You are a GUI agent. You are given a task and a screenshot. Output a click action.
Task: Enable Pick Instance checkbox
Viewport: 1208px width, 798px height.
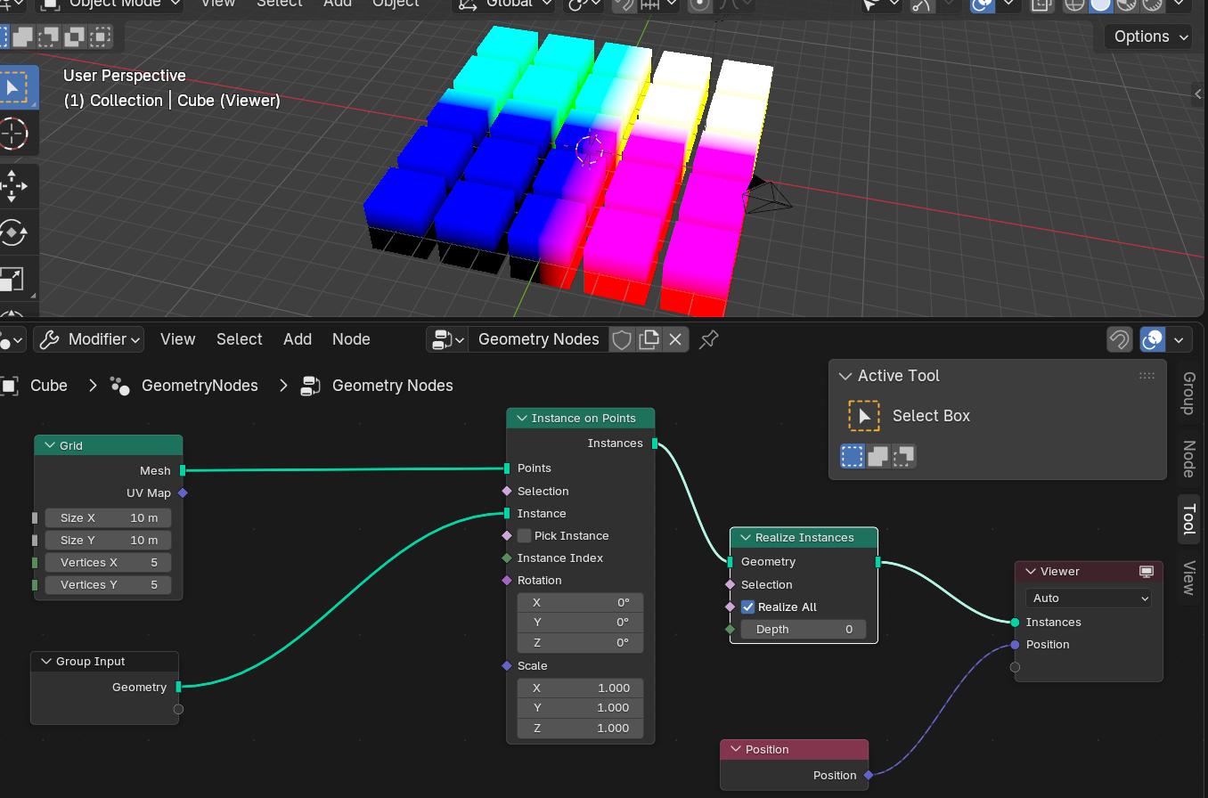click(x=524, y=535)
